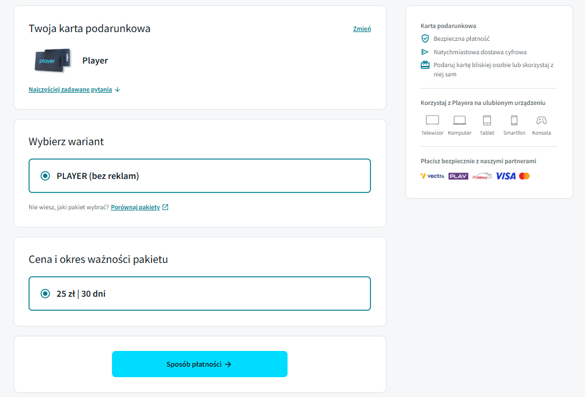
Task: Click the Komputer laptop icon
Action: (459, 121)
